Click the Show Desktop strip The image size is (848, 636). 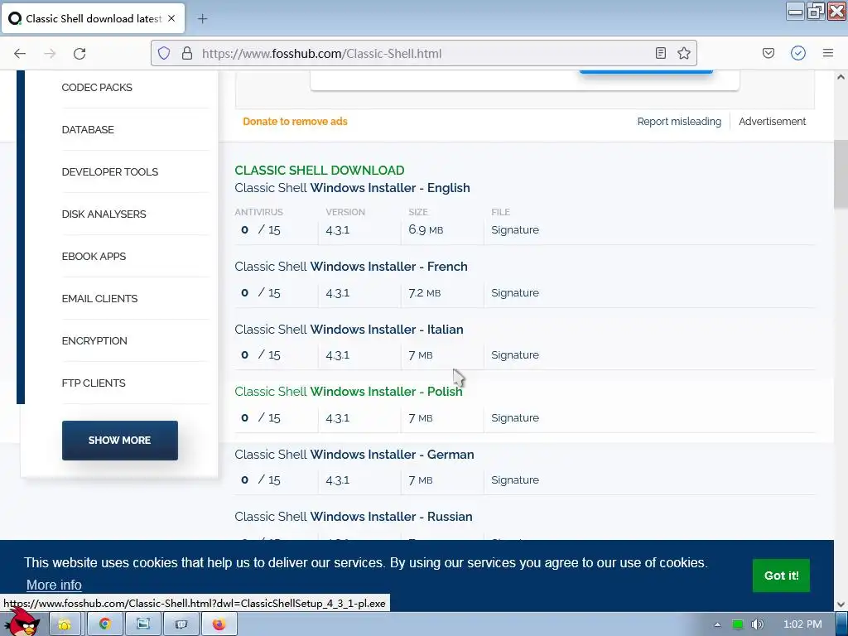pos(841,624)
